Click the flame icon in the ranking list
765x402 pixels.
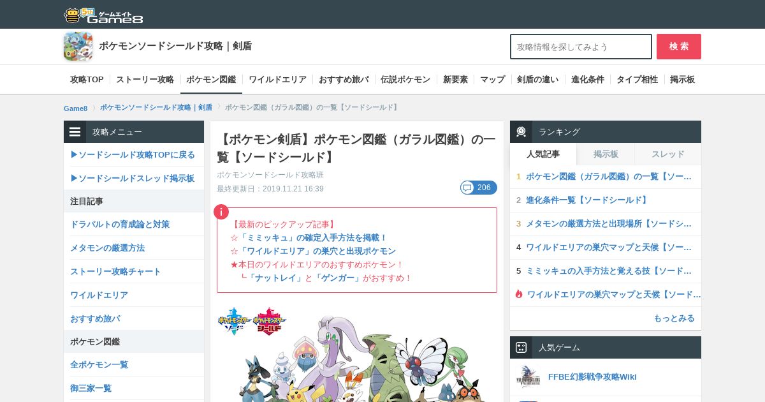coord(519,294)
